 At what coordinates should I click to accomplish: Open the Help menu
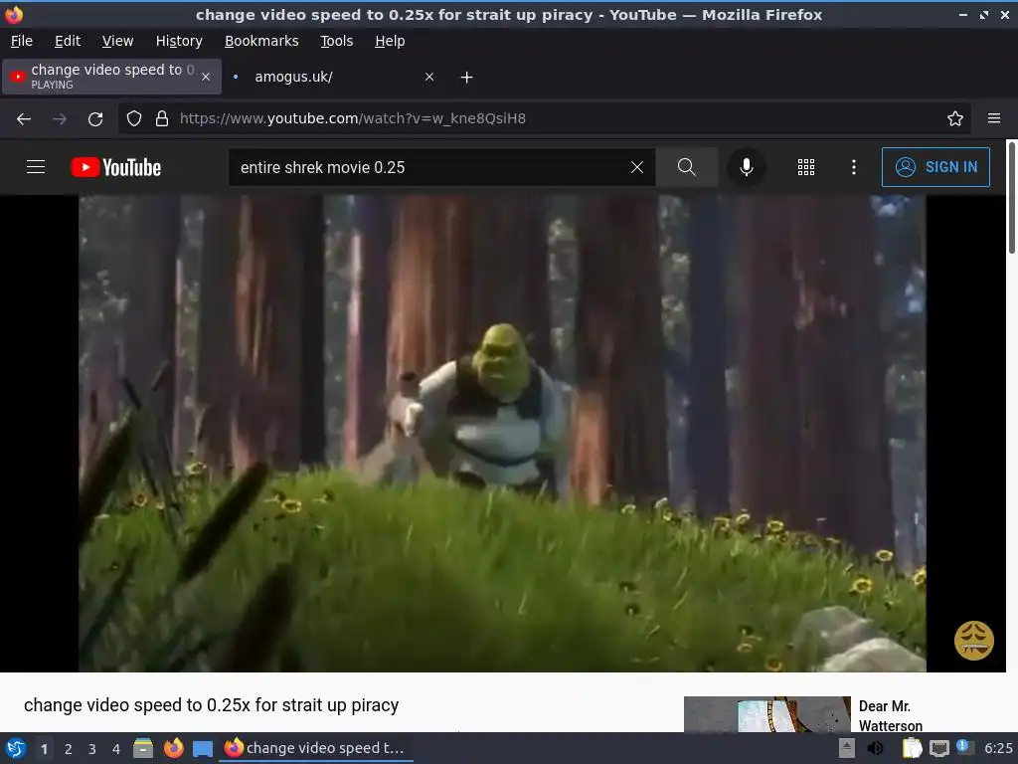(x=390, y=41)
